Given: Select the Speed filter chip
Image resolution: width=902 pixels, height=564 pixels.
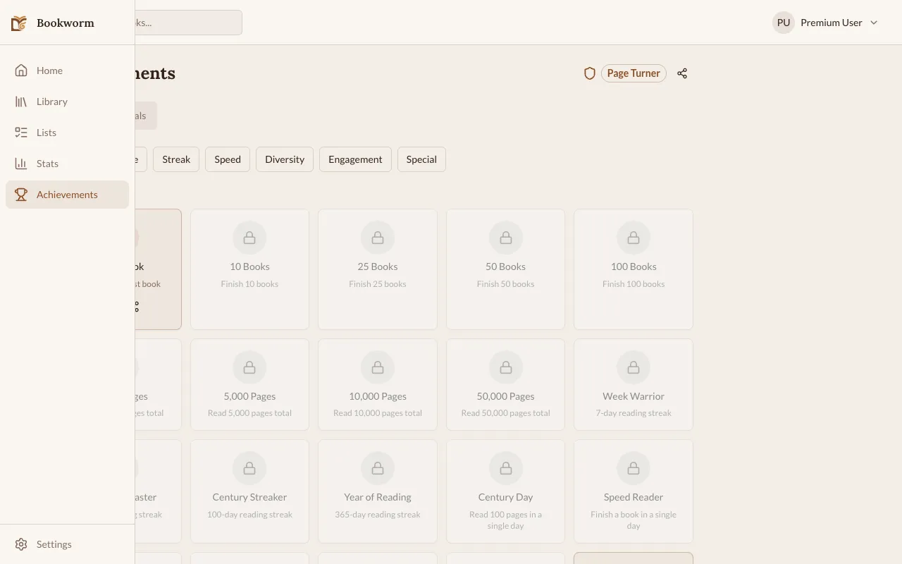Looking at the screenshot, I should click(228, 159).
